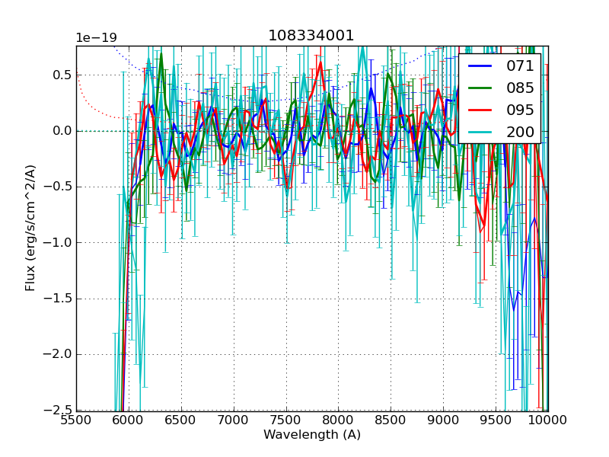Select the 071 legend label

click(520, 66)
